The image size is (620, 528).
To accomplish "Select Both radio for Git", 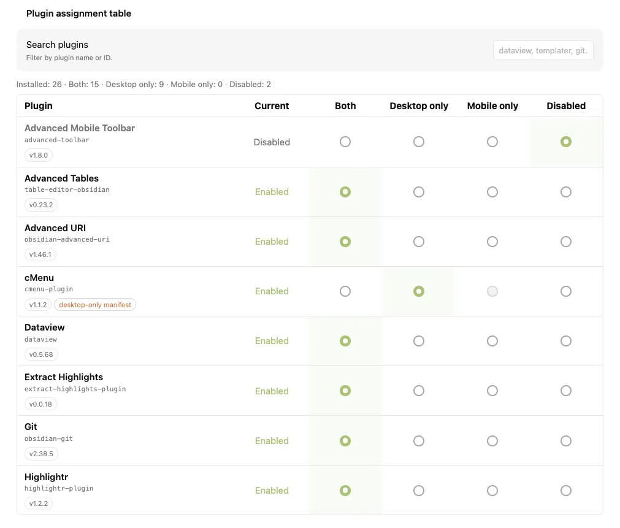I will pyautogui.click(x=345, y=441).
